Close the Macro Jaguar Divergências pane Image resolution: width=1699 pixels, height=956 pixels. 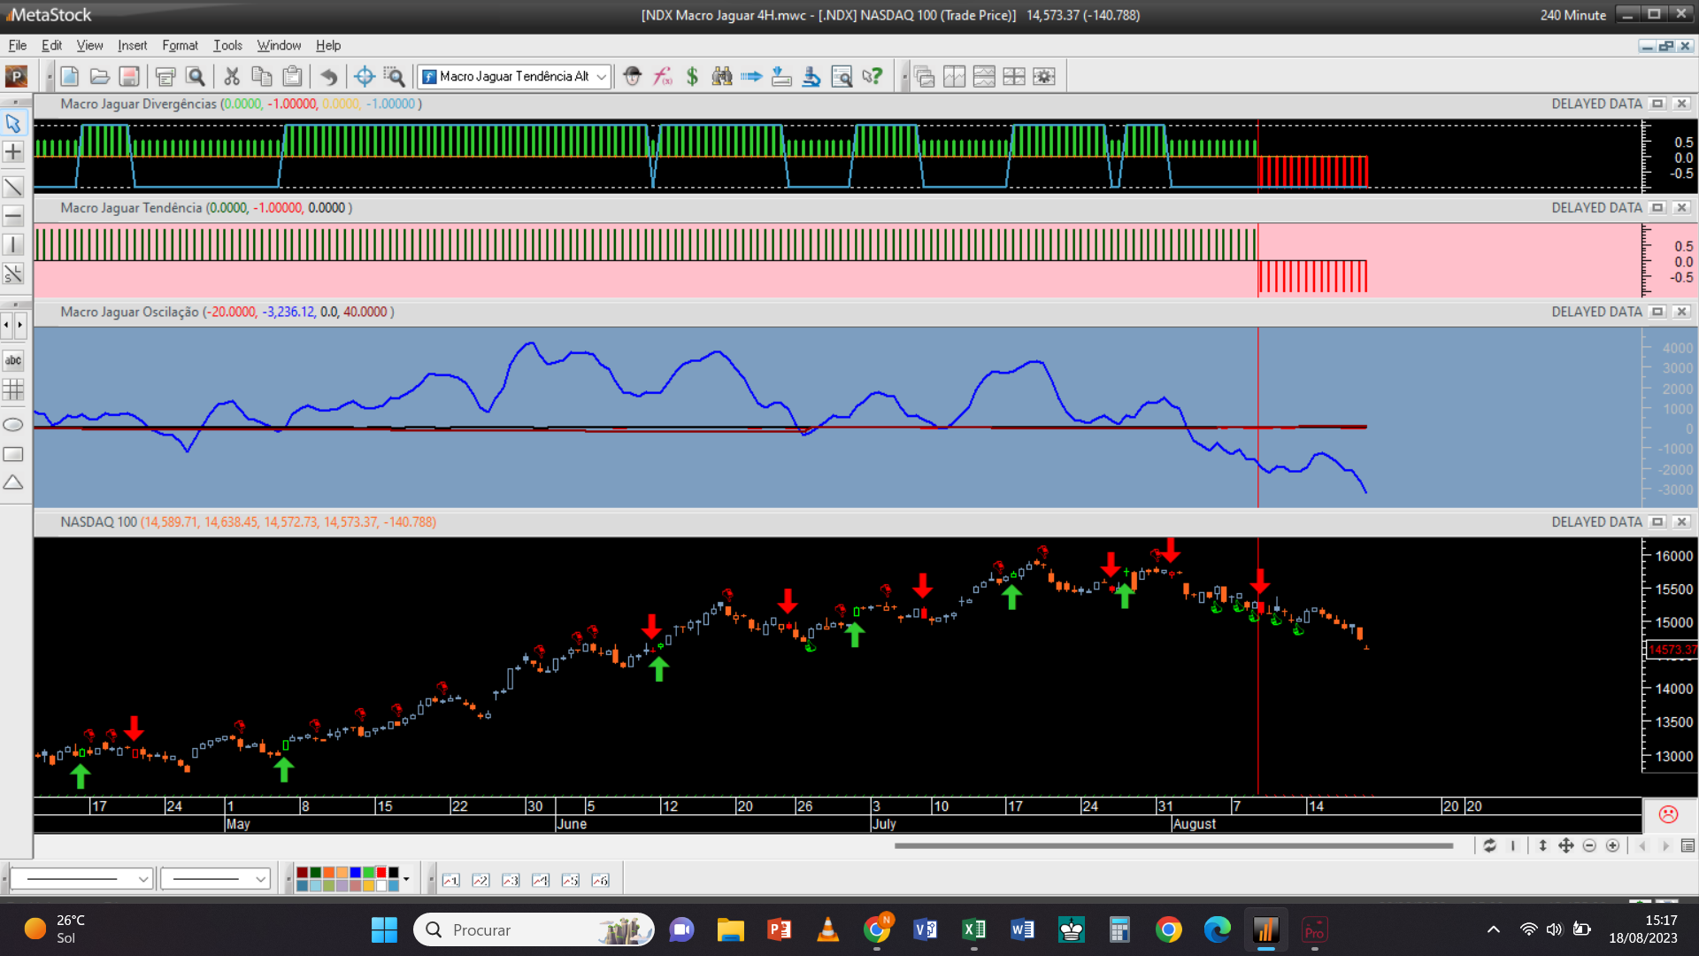click(x=1682, y=104)
